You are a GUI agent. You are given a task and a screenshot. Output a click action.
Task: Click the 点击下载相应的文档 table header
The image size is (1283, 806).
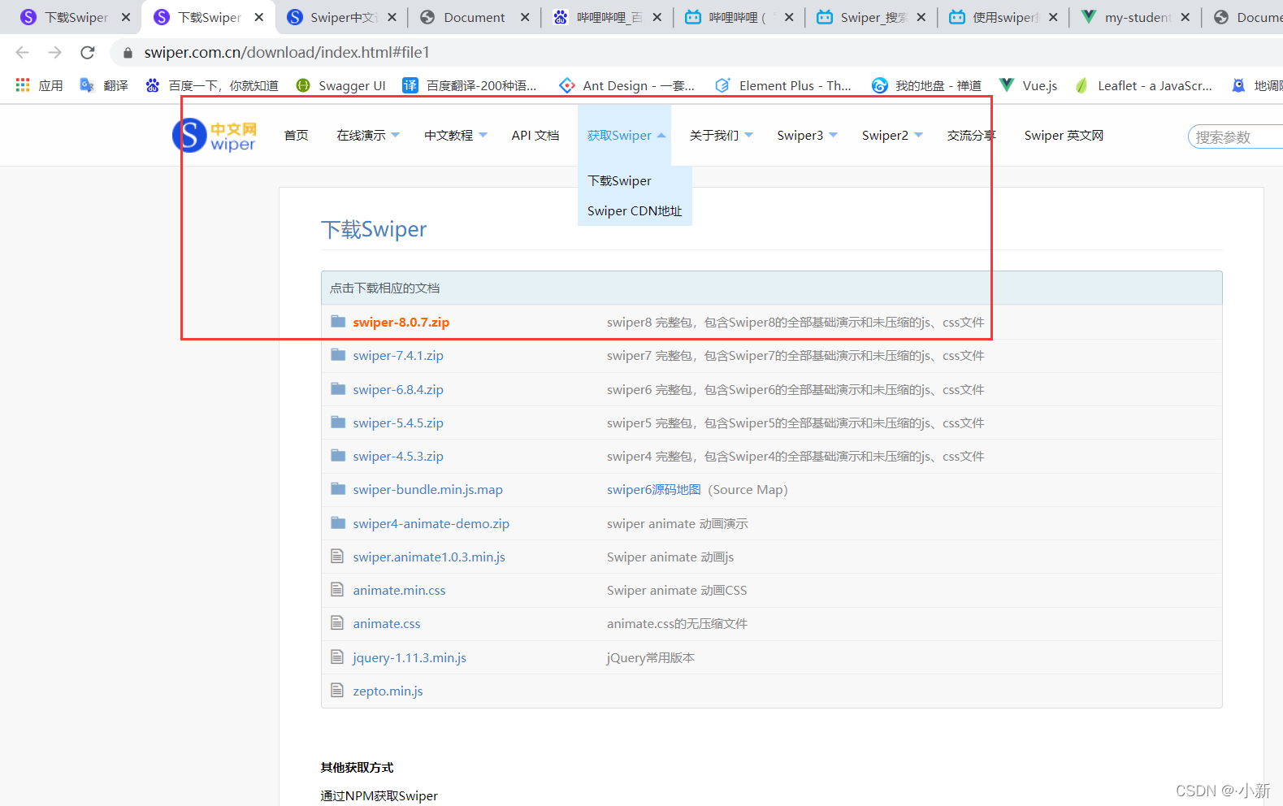coord(772,288)
